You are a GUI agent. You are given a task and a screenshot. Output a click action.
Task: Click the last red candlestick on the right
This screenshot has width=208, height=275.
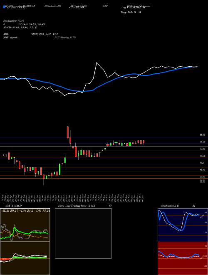[x=144, y=142]
